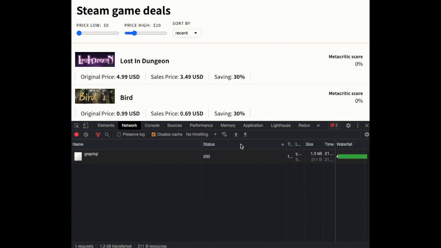Screen dimensions: 441x248
Task: Click the Bird game title
Action: (x=126, y=97)
